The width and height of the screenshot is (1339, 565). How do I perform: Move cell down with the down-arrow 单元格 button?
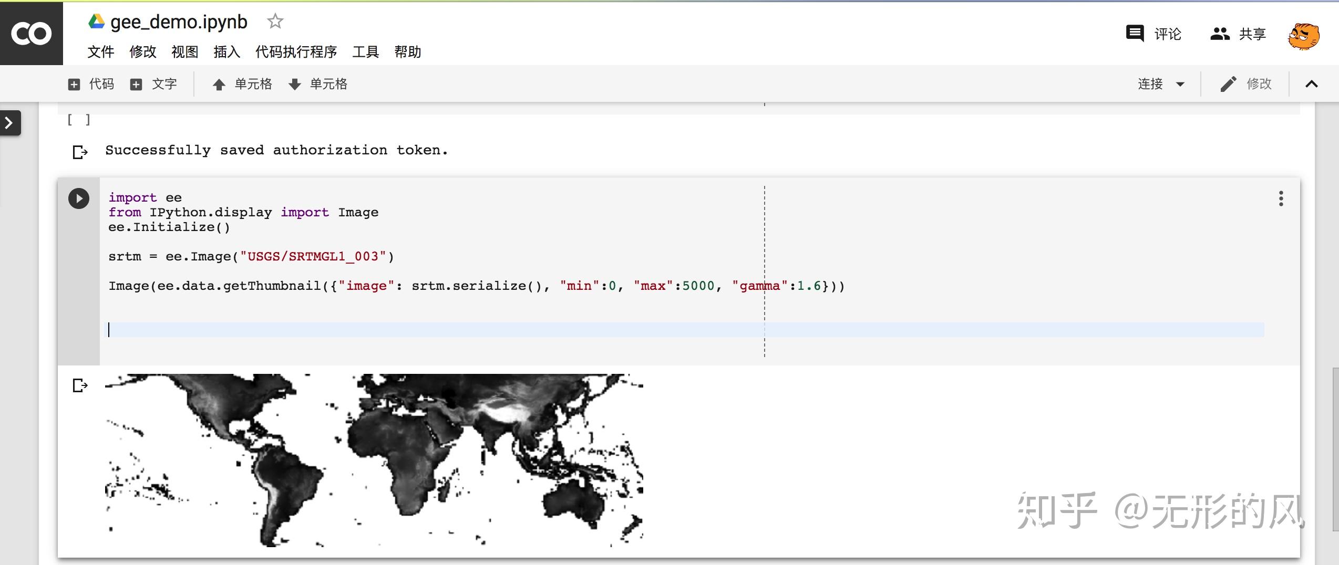tap(318, 84)
